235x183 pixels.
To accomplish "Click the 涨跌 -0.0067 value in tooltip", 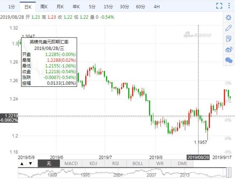I will (60, 77).
